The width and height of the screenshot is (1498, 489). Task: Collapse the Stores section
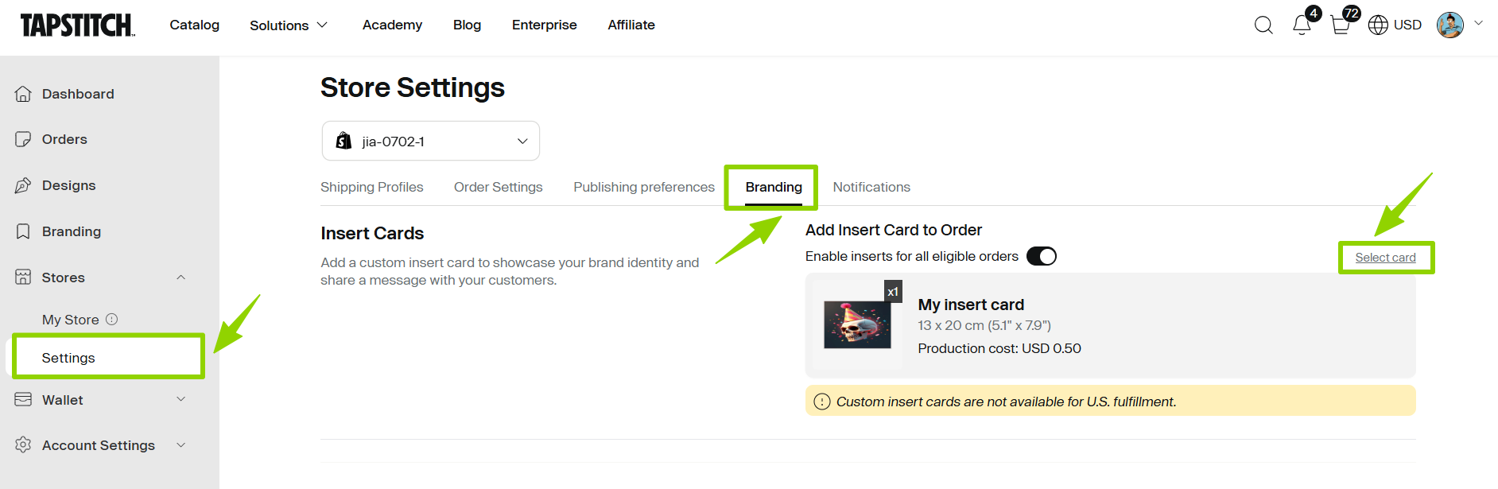180,277
